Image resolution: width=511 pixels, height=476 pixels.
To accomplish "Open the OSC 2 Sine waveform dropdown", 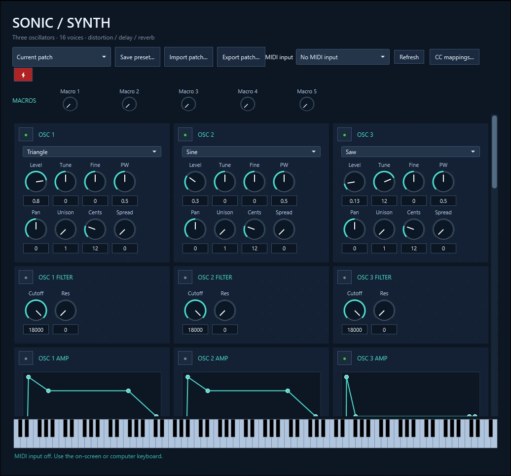I will click(251, 152).
